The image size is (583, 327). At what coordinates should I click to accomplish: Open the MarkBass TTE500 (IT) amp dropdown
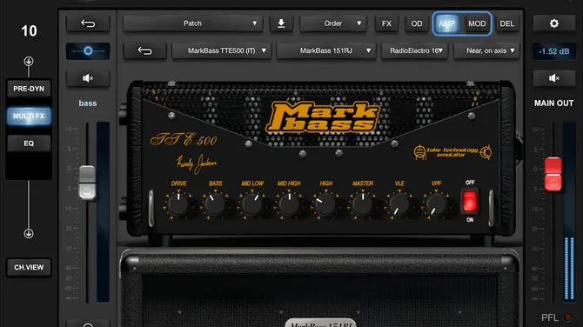point(222,51)
